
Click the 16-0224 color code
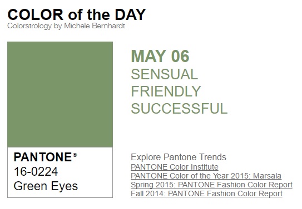36,171
